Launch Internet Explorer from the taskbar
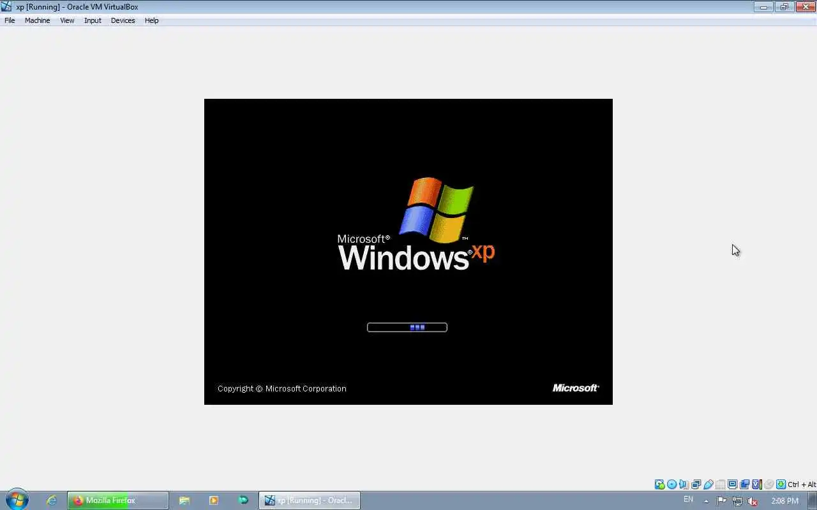 (52, 500)
